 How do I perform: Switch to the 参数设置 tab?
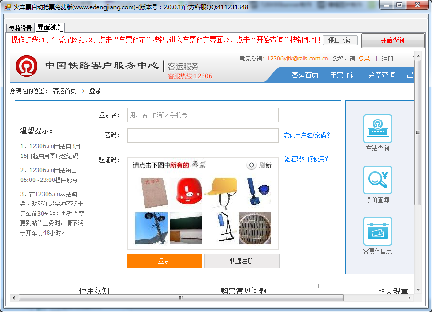coord(20,28)
